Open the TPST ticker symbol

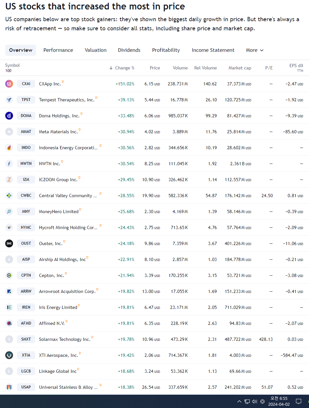tap(26, 100)
